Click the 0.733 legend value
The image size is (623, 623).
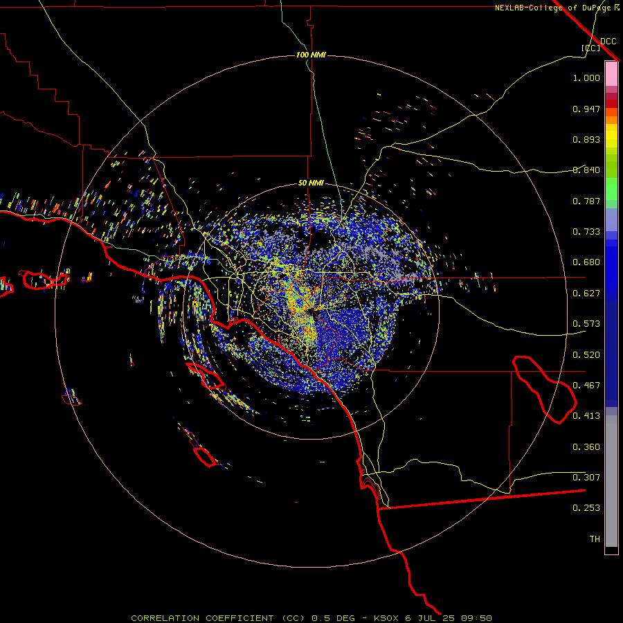click(x=586, y=232)
